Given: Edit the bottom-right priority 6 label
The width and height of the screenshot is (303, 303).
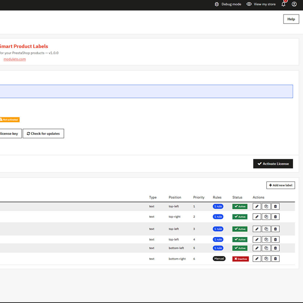Looking at the screenshot, I should [x=257, y=259].
